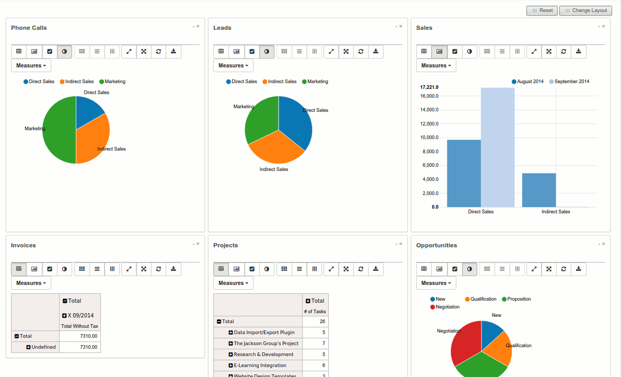The image size is (621, 377).
Task: Toggle checkmark button in Phone Calls toolbar
Action: (x=50, y=52)
